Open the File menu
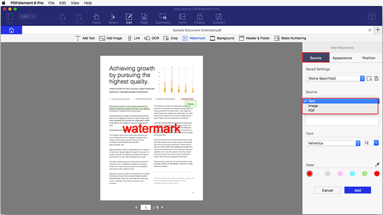Image resolution: width=383 pixels, height=215 pixels. (x=51, y=3)
